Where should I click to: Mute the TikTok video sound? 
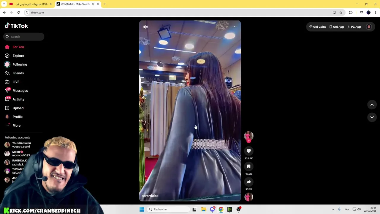click(x=145, y=27)
